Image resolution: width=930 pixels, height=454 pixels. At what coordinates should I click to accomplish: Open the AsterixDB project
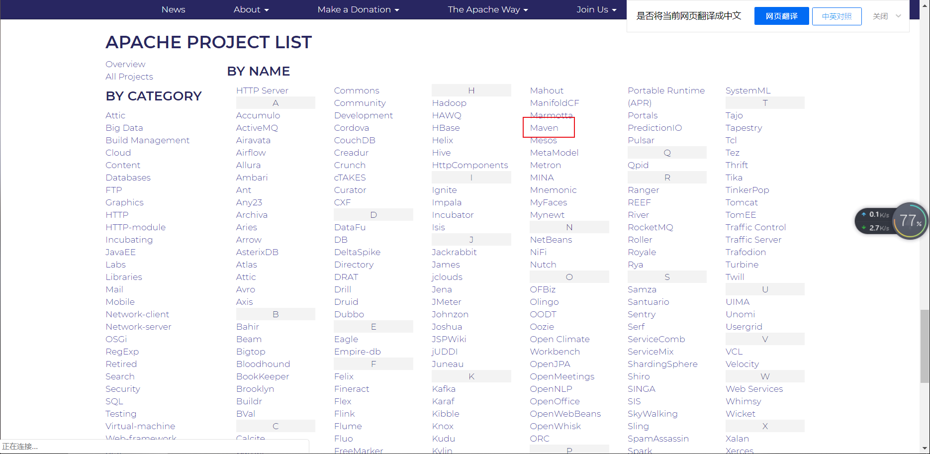pos(257,252)
